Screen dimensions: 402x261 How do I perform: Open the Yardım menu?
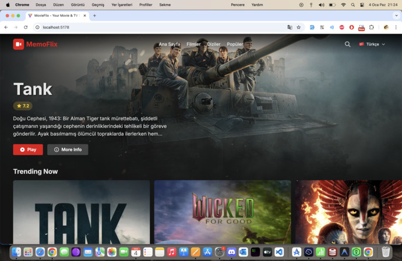pos(257,5)
